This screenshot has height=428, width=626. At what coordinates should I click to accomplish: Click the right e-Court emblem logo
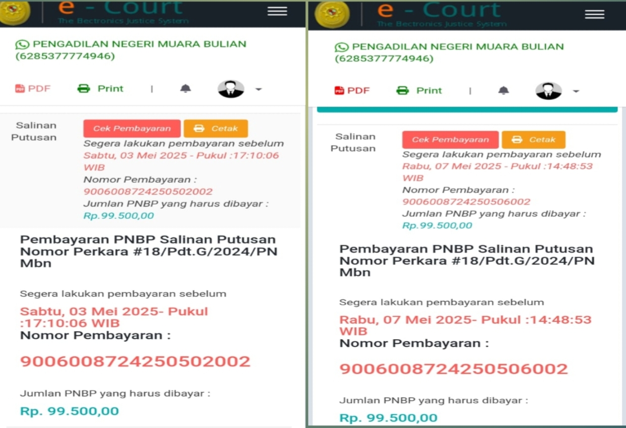coord(332,14)
